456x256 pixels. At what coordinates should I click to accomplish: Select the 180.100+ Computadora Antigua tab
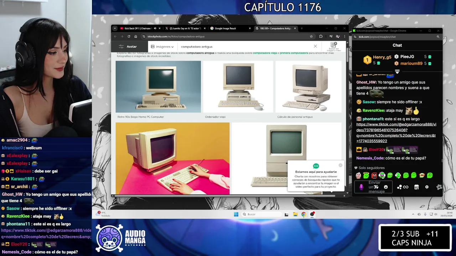coord(276,28)
